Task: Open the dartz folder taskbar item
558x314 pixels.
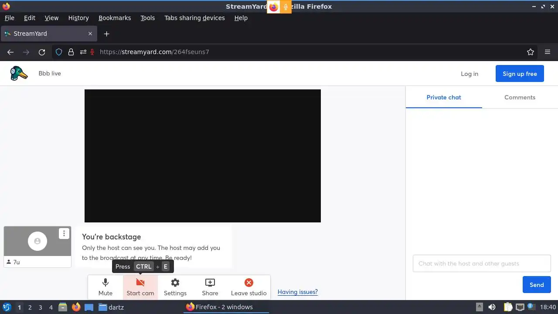Action: 111,307
